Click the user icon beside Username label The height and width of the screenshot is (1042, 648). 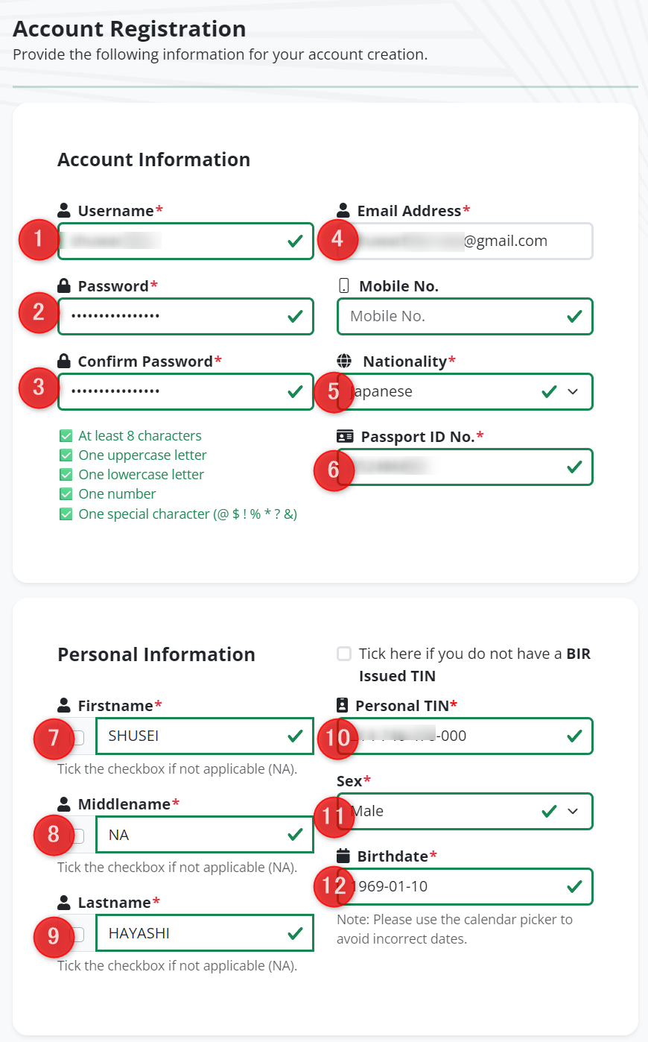[64, 211]
